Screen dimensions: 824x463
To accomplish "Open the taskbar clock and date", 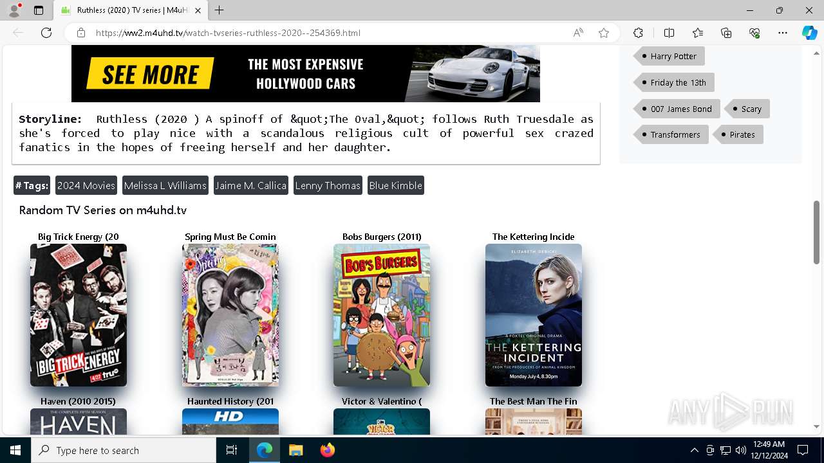I will pos(768,450).
